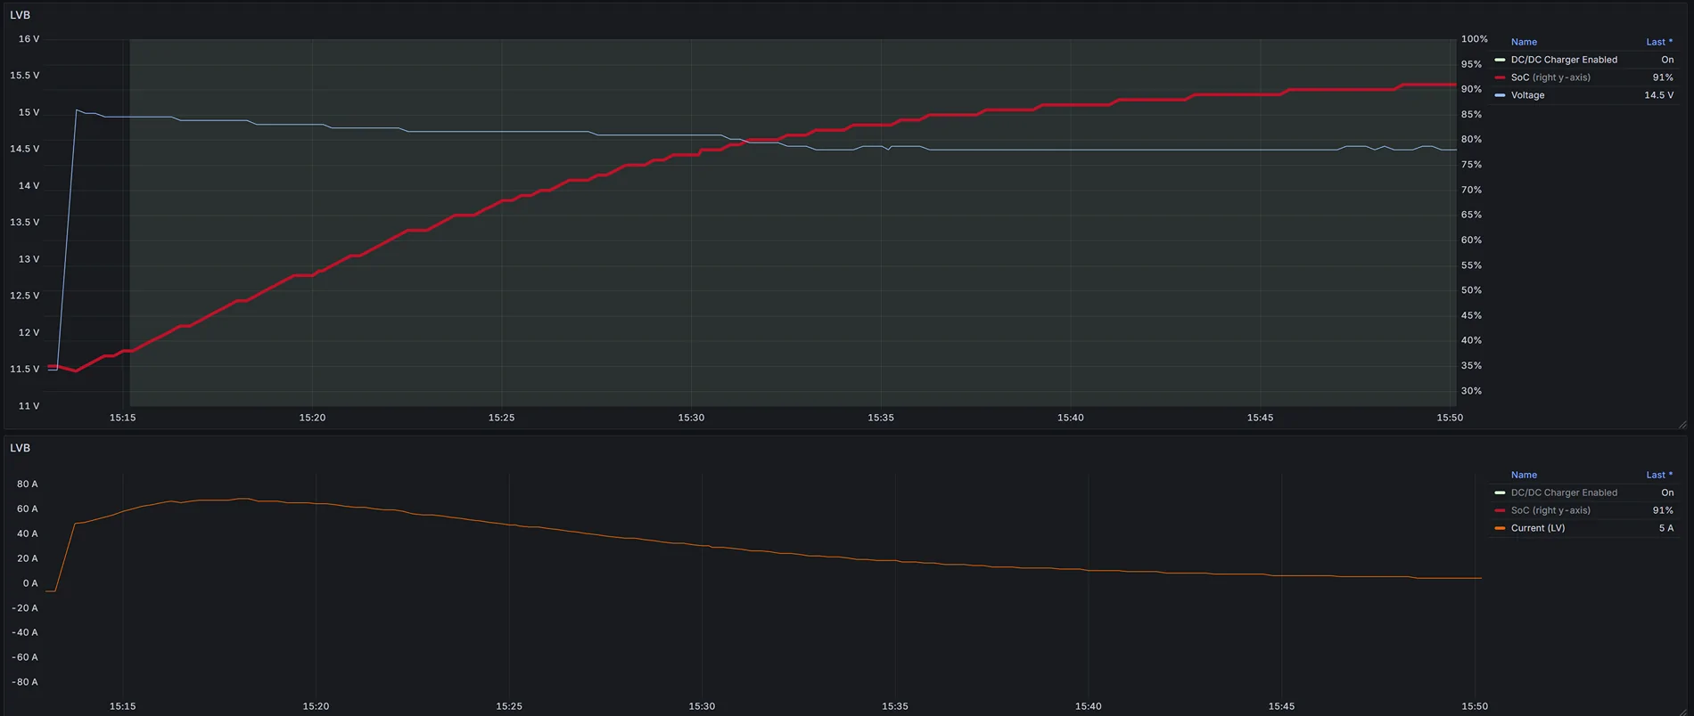Viewport: 1694px width, 716px height.
Task: Toggle Current (LV) series in the legend
Action: click(x=1537, y=528)
